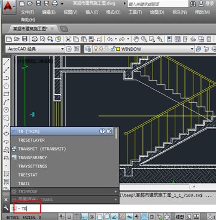Expand the TRANS hatch pattern group
The width and height of the screenshot is (216, 220).
(115, 200)
